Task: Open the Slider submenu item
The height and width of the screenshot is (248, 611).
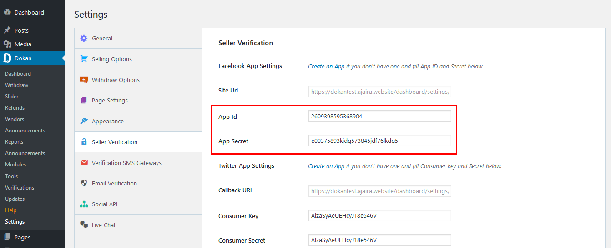Action: [x=12, y=96]
